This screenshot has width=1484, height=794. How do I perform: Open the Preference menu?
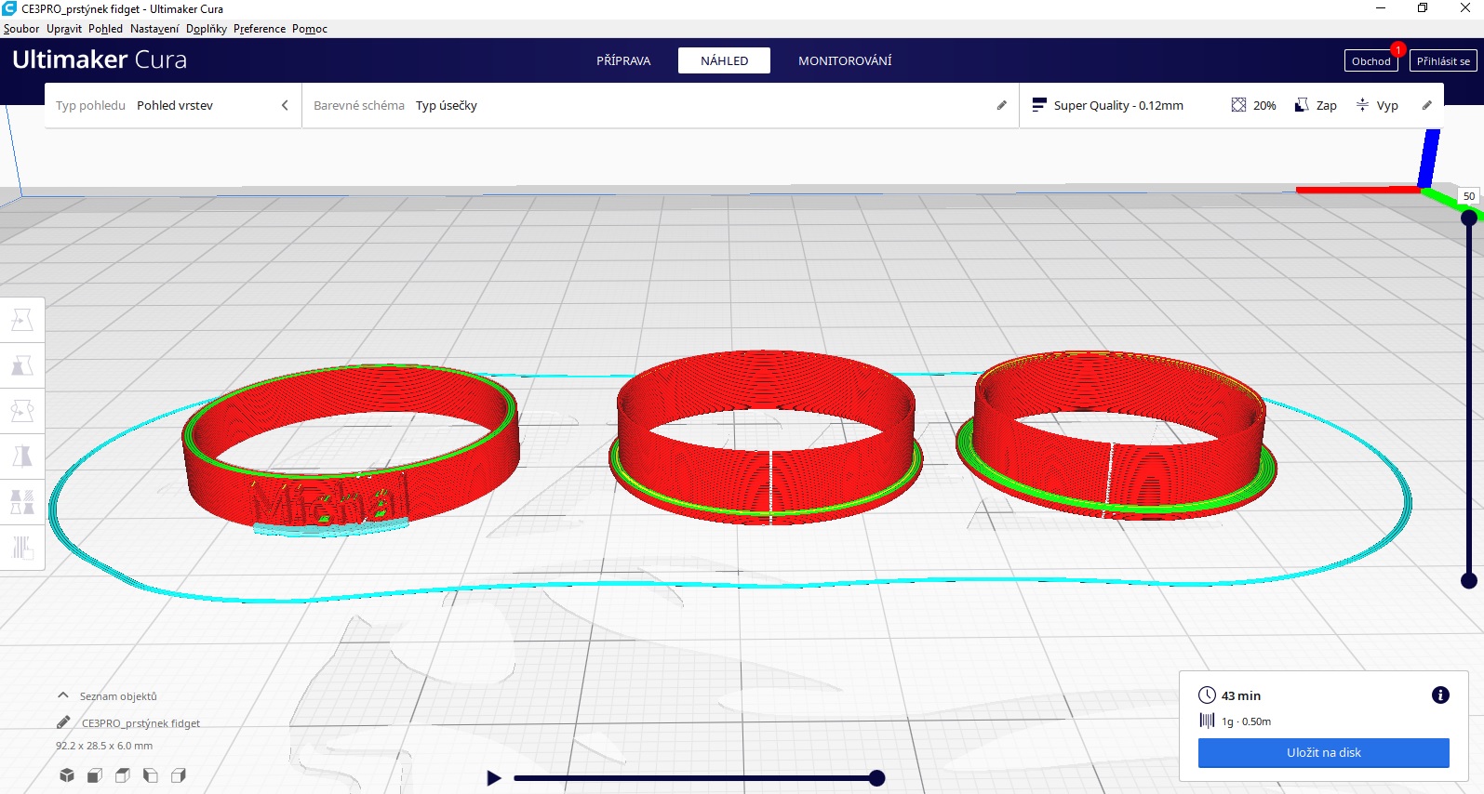click(x=260, y=29)
